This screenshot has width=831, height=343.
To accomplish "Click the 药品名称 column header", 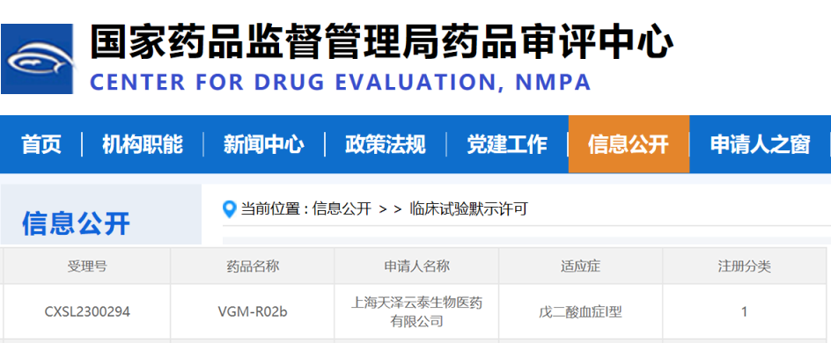I will click(253, 266).
